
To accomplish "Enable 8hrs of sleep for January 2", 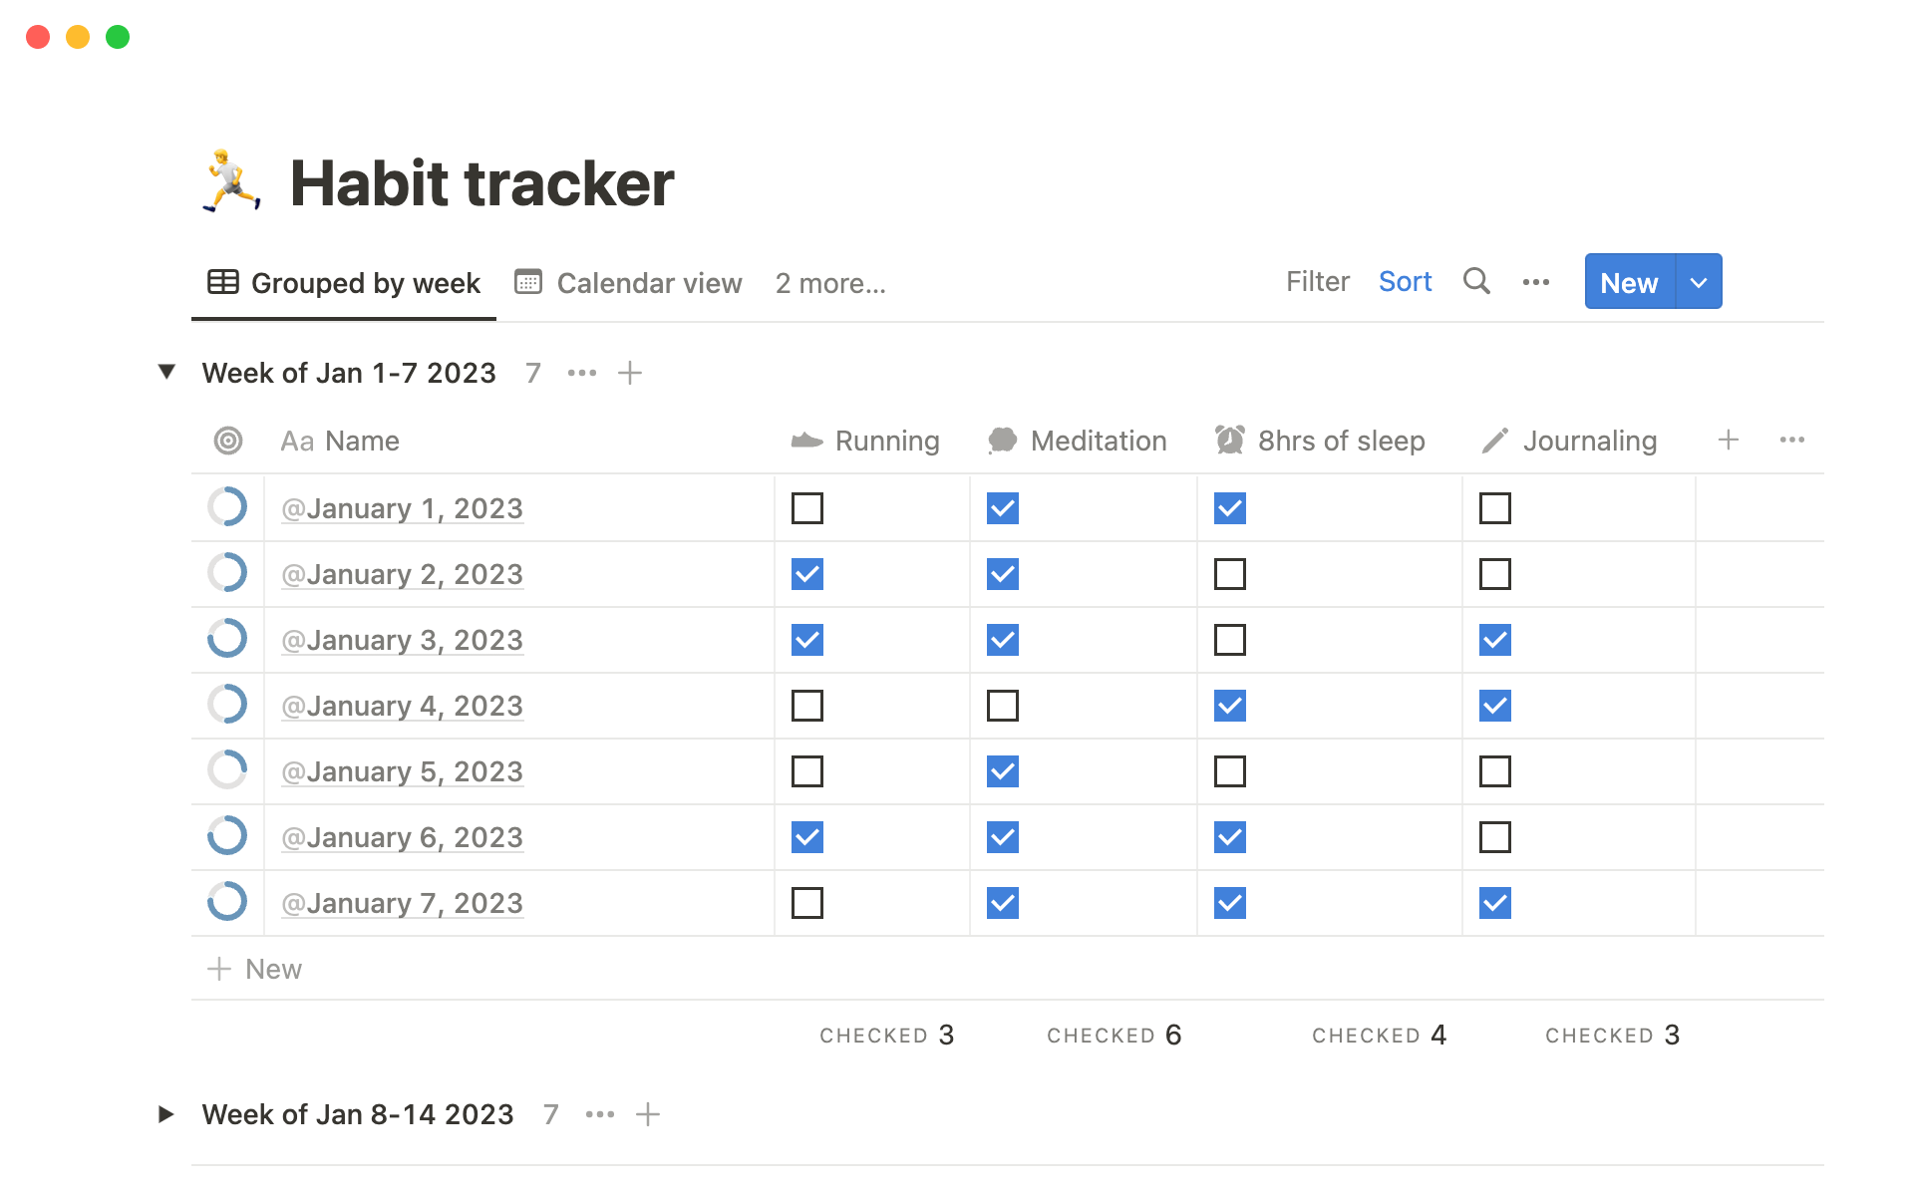I will [1230, 572].
